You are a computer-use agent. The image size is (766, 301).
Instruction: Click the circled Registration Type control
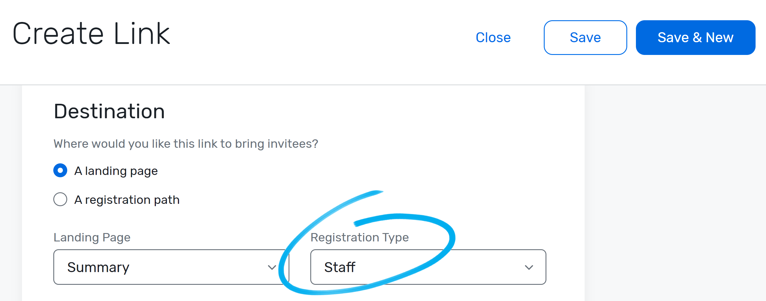click(428, 267)
